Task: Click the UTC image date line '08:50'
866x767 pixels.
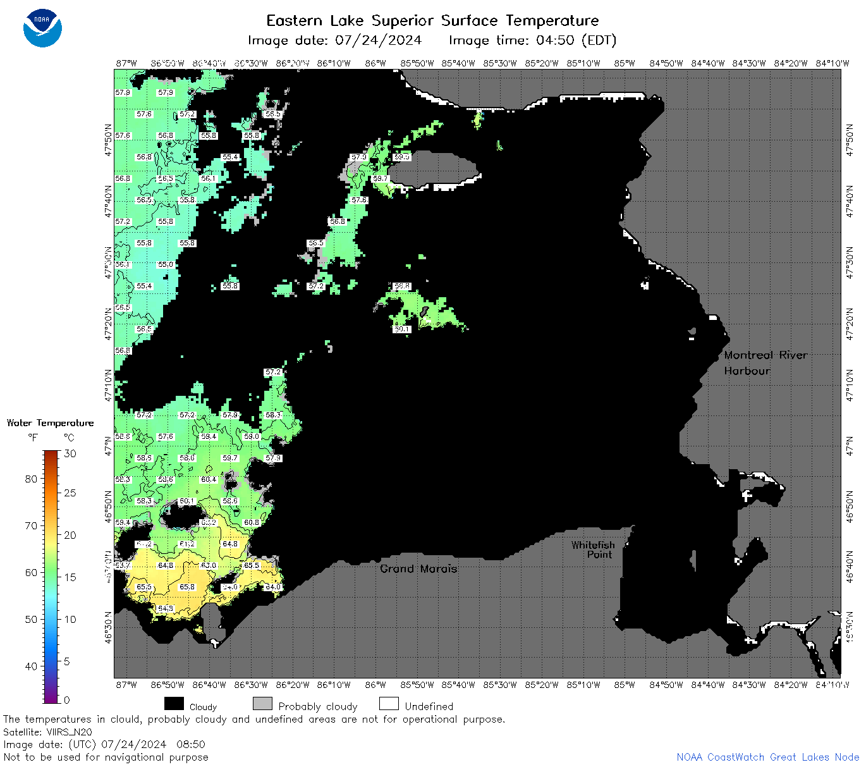Action: (x=104, y=744)
